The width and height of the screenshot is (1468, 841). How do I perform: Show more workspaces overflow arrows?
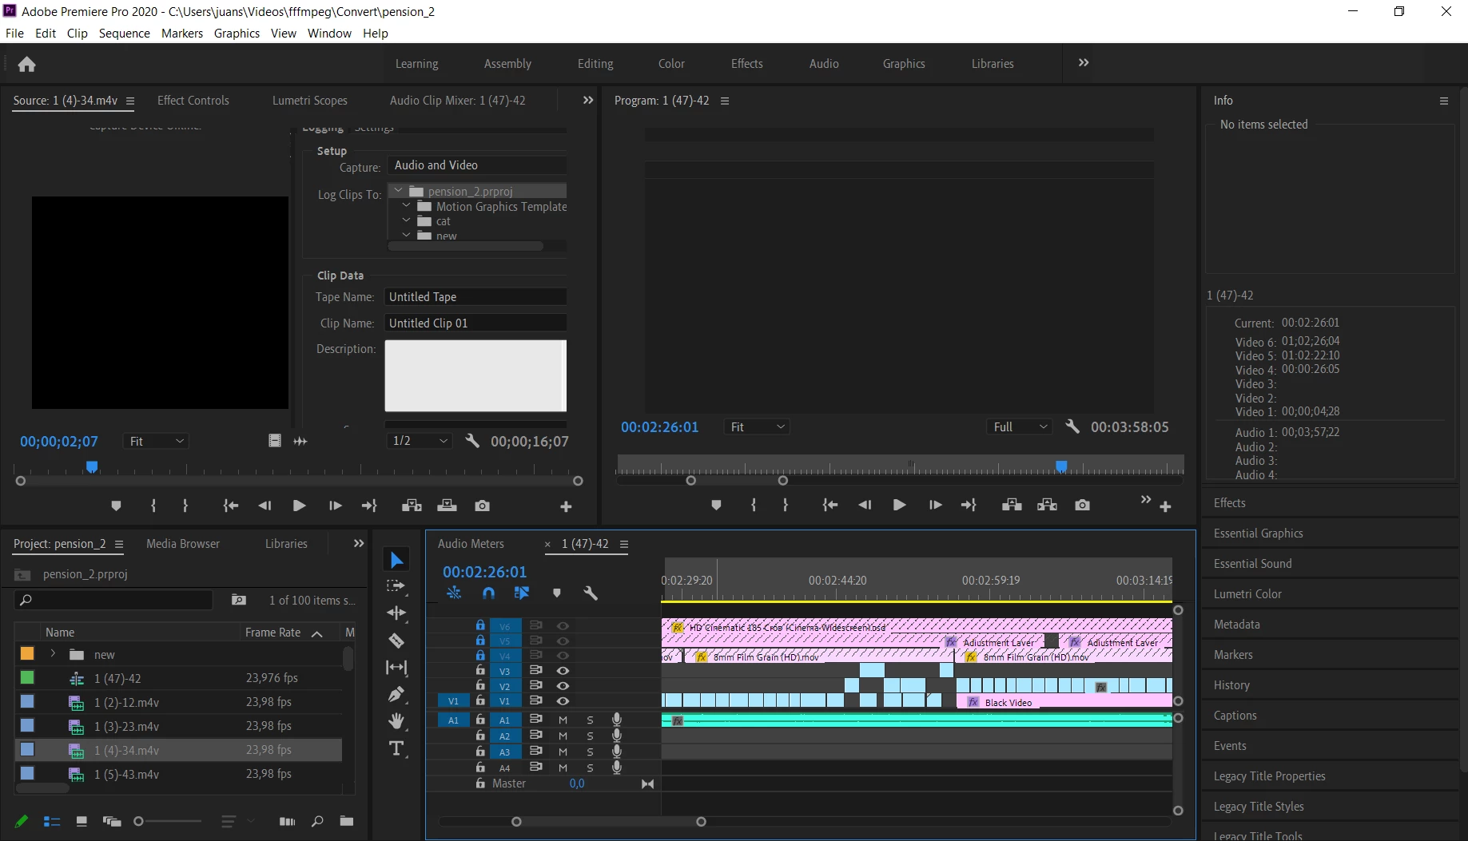(1084, 63)
